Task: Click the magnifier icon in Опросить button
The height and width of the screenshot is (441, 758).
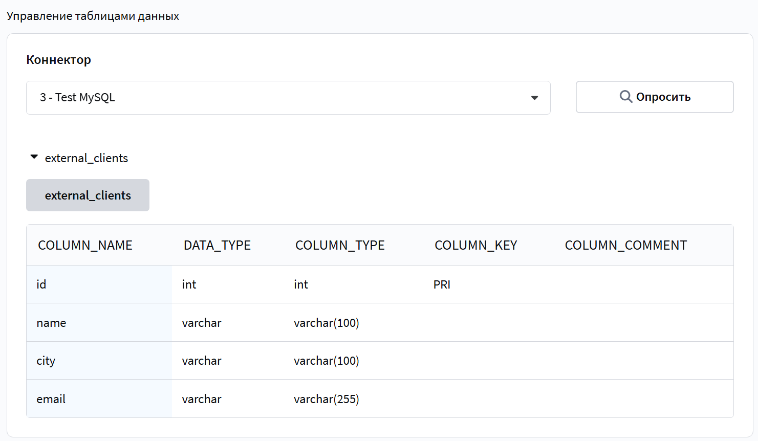Action: tap(625, 97)
